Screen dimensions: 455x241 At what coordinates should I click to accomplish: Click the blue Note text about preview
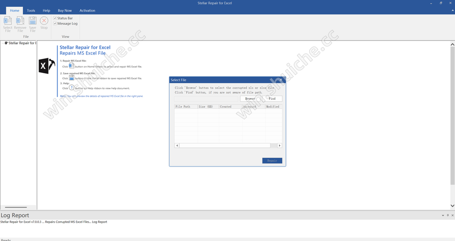pos(101,96)
